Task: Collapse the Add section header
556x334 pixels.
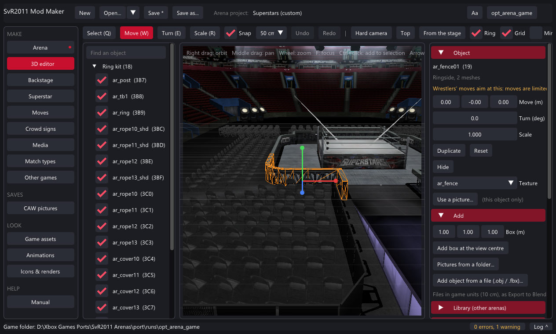Action: tap(488, 215)
